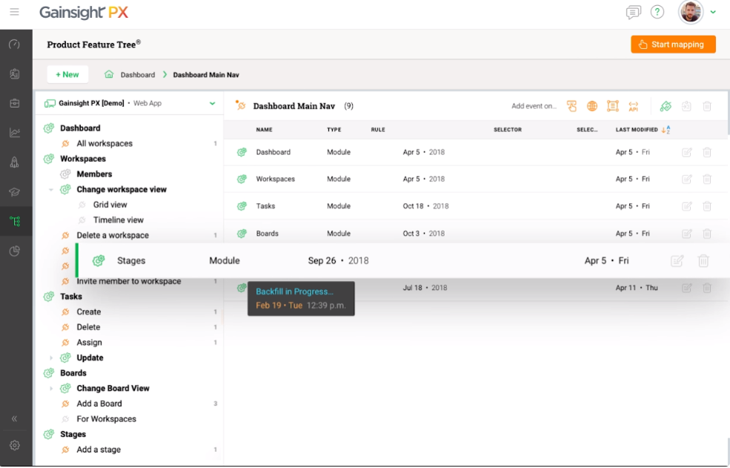Select Invite member to workspace item
Viewport: 730px width, 468px height.
tap(129, 282)
